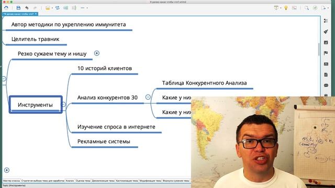Switch to the 'Кастомизация темы' sheet tab
This screenshot has height=188, width=335.
pyautogui.click(x=127, y=181)
